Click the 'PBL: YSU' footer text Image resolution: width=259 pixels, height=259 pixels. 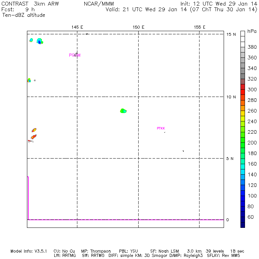(x=128, y=251)
